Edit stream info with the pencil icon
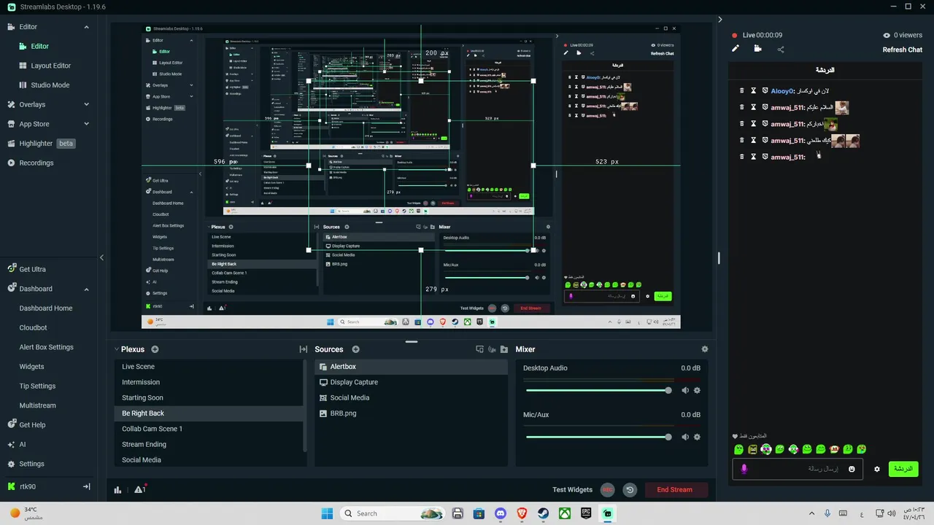The height and width of the screenshot is (525, 934). [736, 49]
